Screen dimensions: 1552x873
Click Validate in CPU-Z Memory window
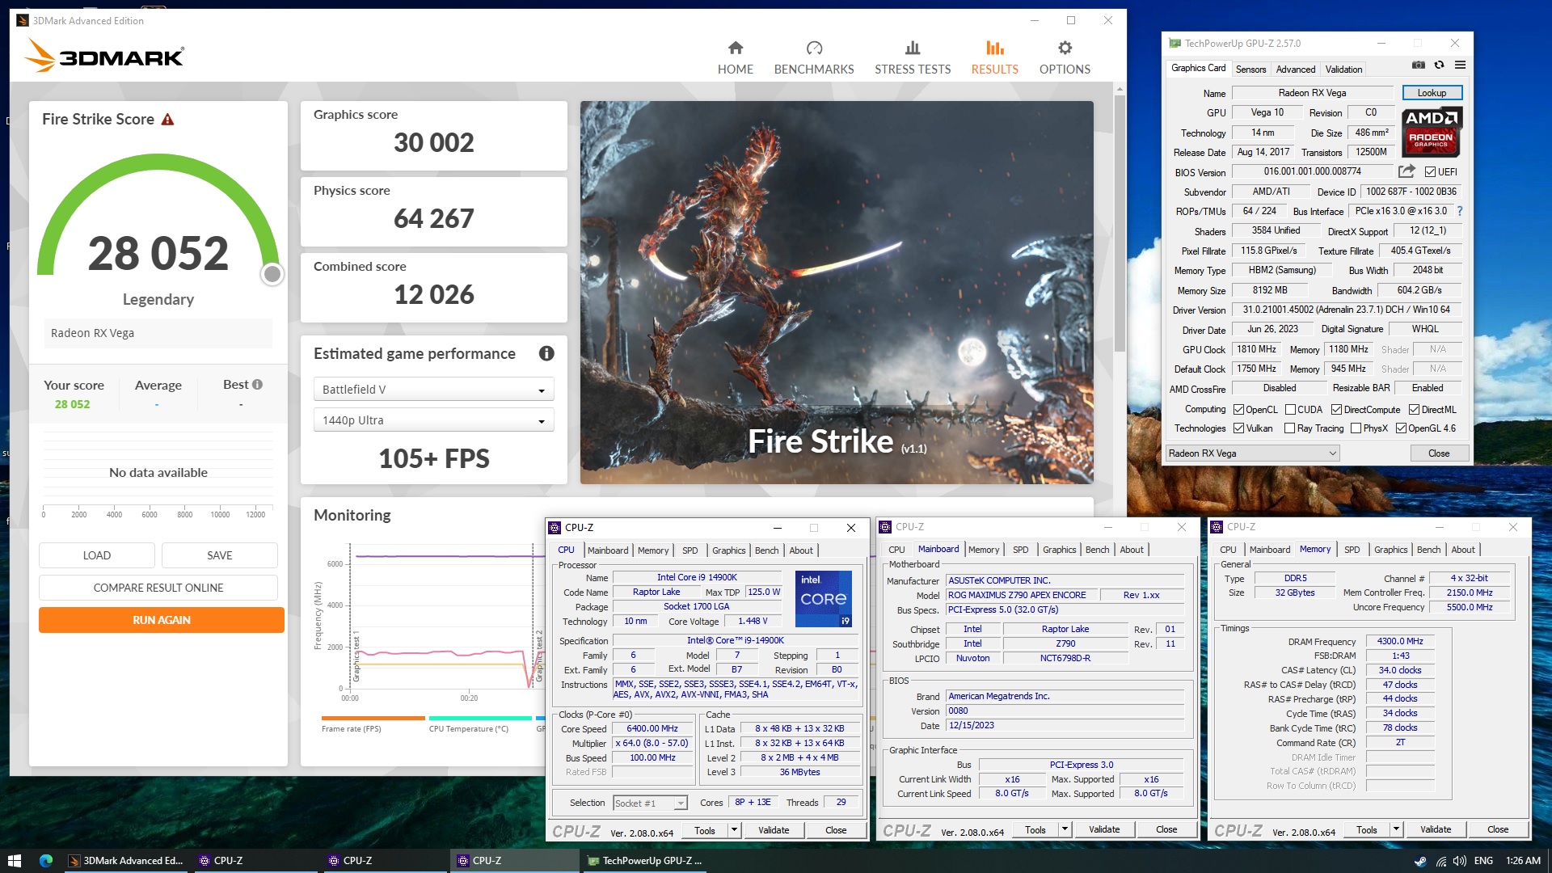(x=1435, y=830)
